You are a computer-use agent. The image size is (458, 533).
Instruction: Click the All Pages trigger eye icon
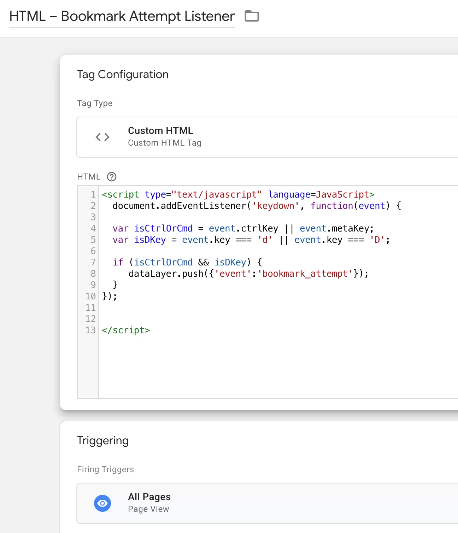pos(102,503)
